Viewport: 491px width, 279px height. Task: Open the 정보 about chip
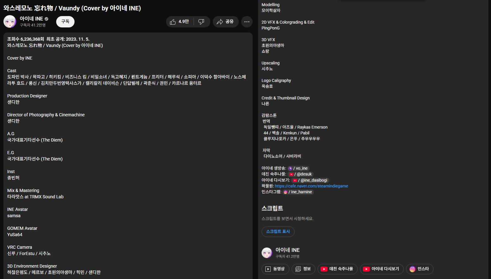point(303,269)
